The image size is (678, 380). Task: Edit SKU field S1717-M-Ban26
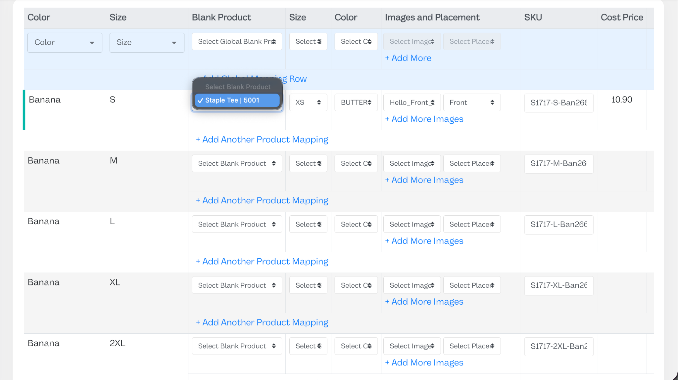(x=559, y=164)
